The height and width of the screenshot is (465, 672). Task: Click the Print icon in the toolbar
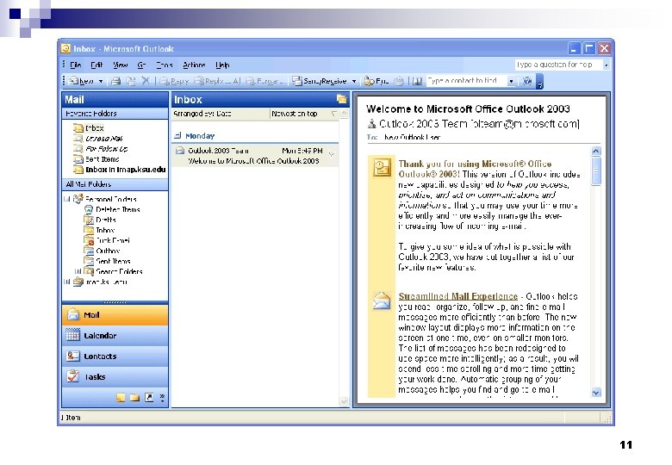(x=115, y=81)
